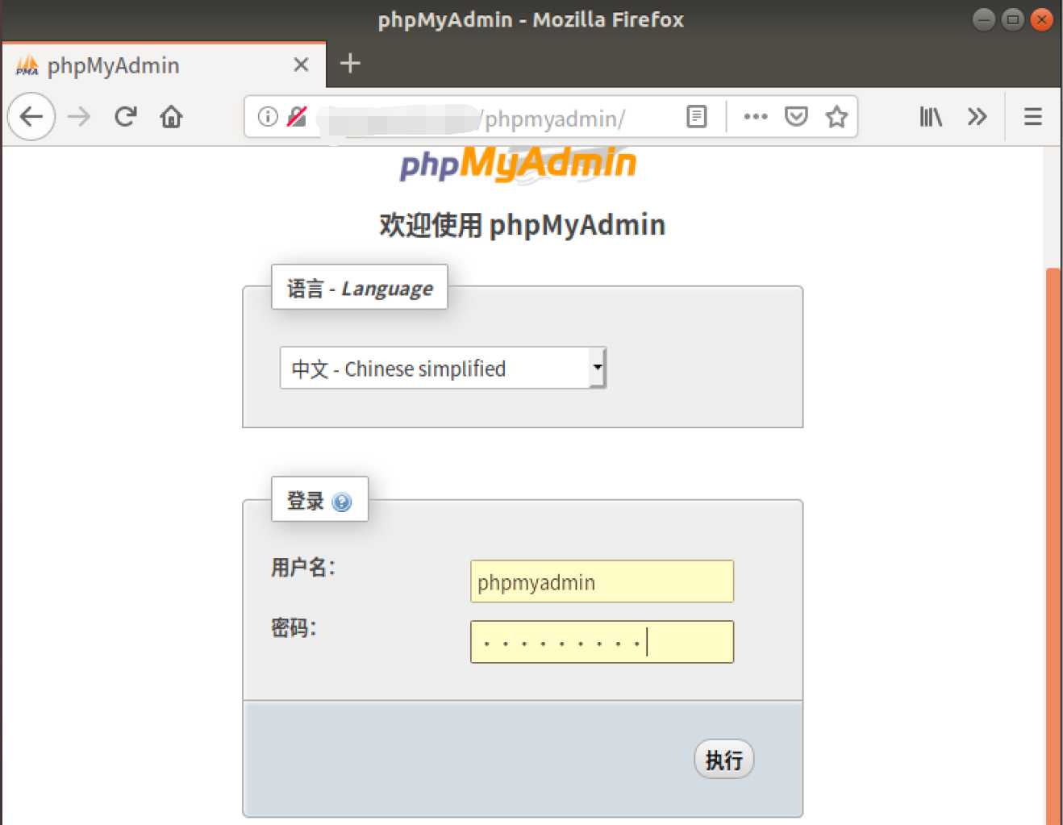
Task: Open the language dropdown Chinese simplified
Action: [x=443, y=368]
